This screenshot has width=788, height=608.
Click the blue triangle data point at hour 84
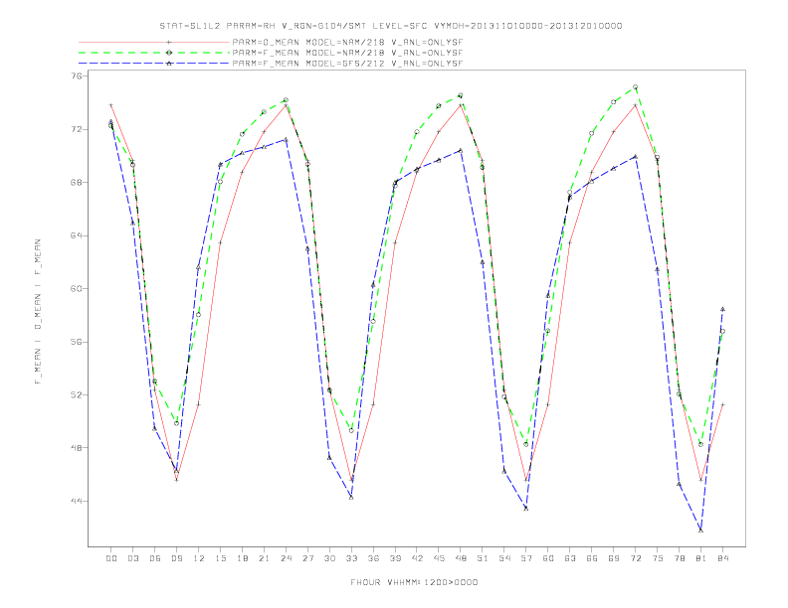pos(722,309)
